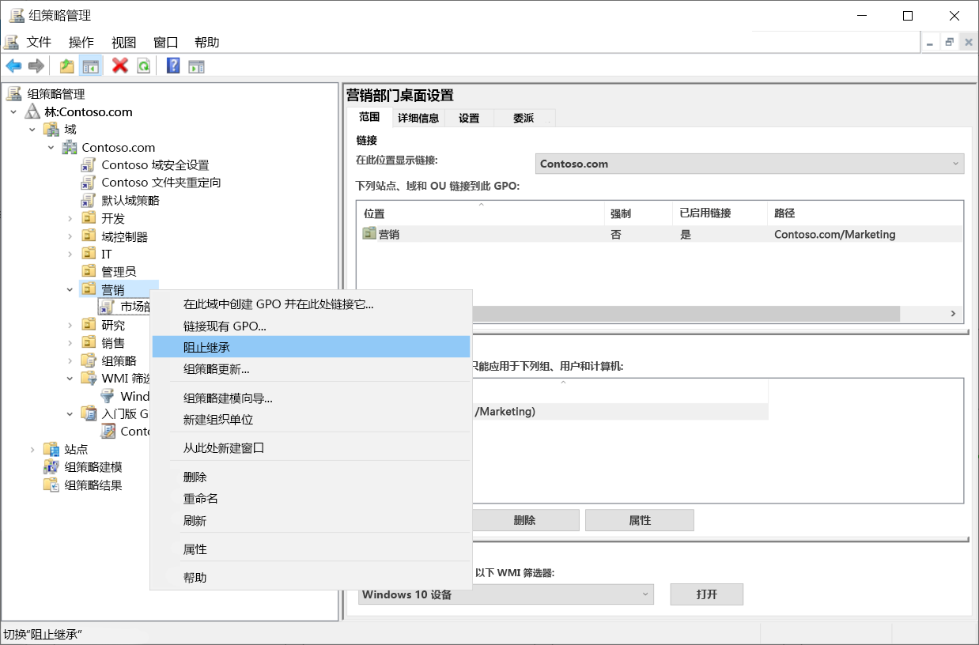Click the Forward navigation arrow icon
Viewport: 979px width, 645px height.
point(36,66)
